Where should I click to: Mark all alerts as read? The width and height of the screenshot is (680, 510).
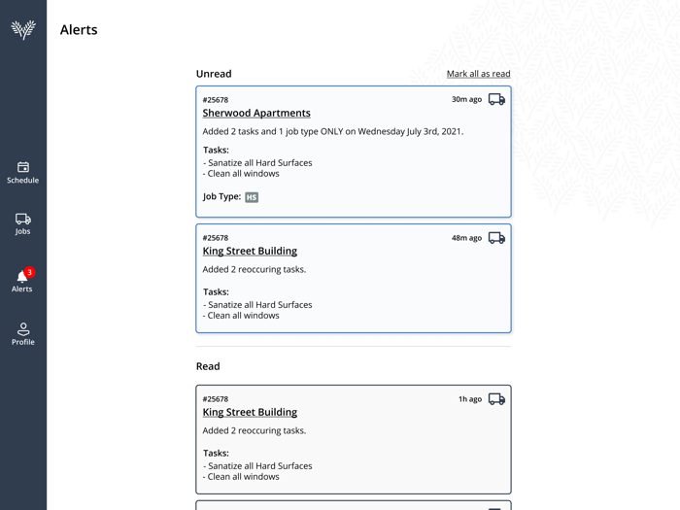pos(478,74)
